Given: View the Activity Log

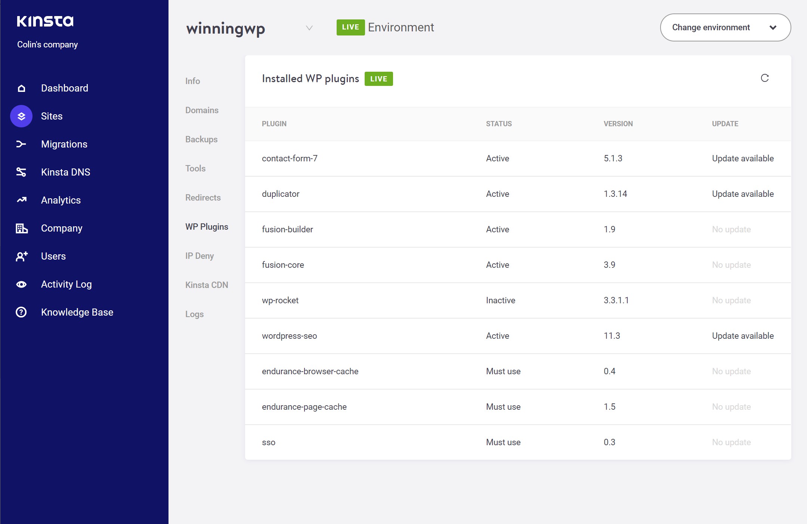Looking at the screenshot, I should pyautogui.click(x=67, y=284).
